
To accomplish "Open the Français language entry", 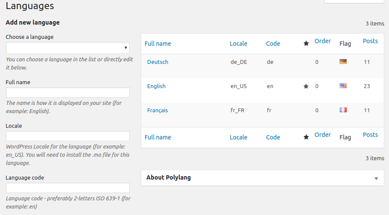I will pos(157,111).
